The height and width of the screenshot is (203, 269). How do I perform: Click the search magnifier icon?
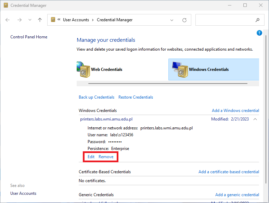click(257, 20)
